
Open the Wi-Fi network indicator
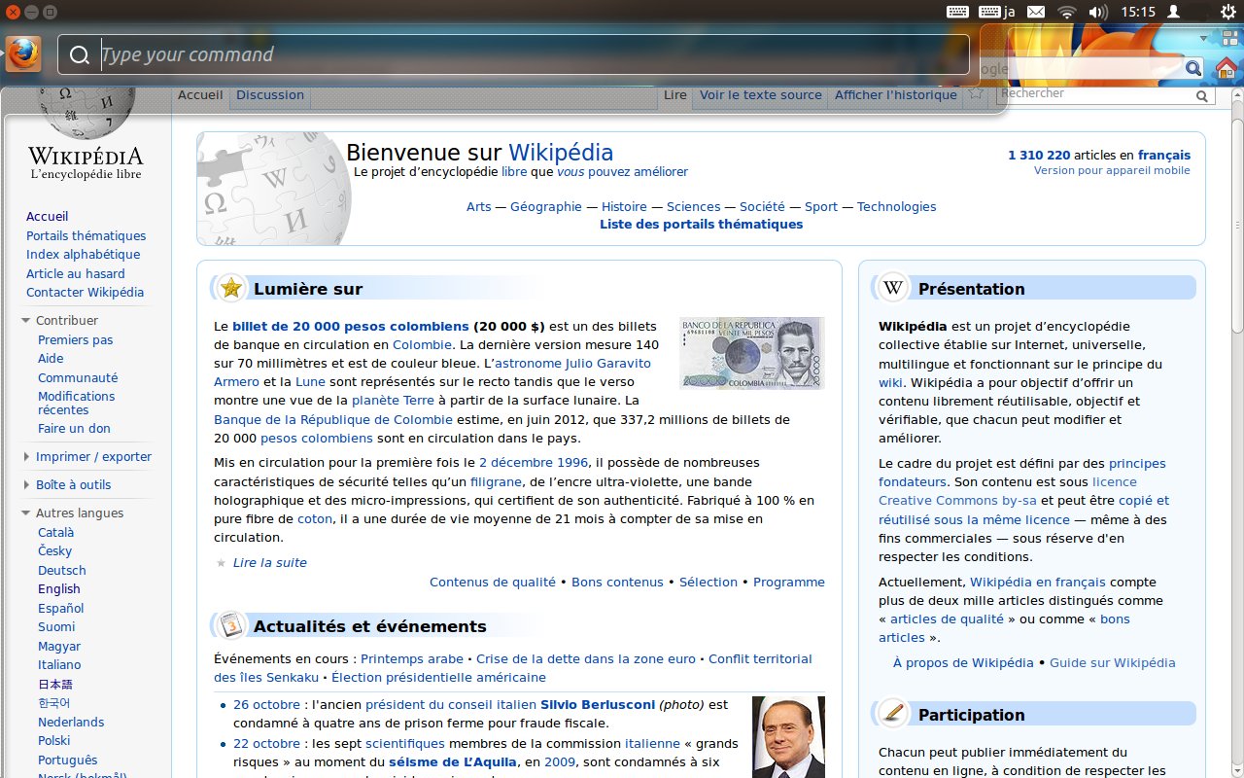(x=1067, y=12)
